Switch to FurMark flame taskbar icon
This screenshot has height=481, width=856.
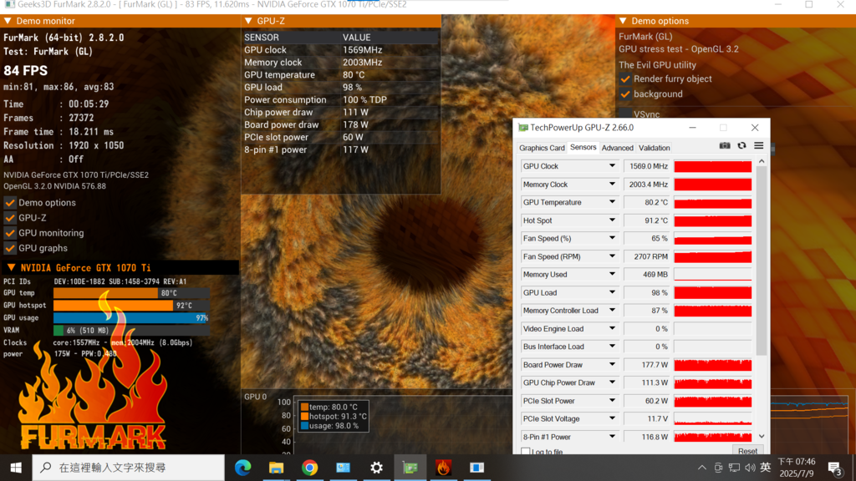pos(443,468)
